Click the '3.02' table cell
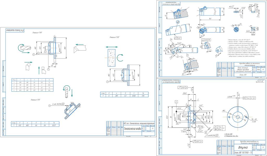Image resolution: width=267 pixels, height=156 pixels. (20, 125)
